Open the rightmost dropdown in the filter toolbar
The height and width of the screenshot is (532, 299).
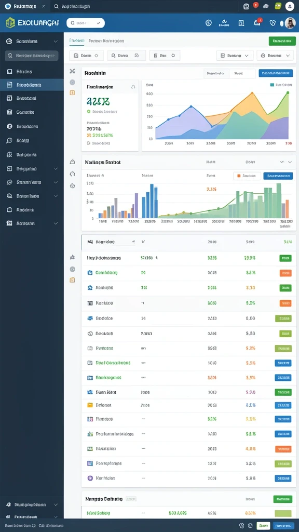pos(275,55)
